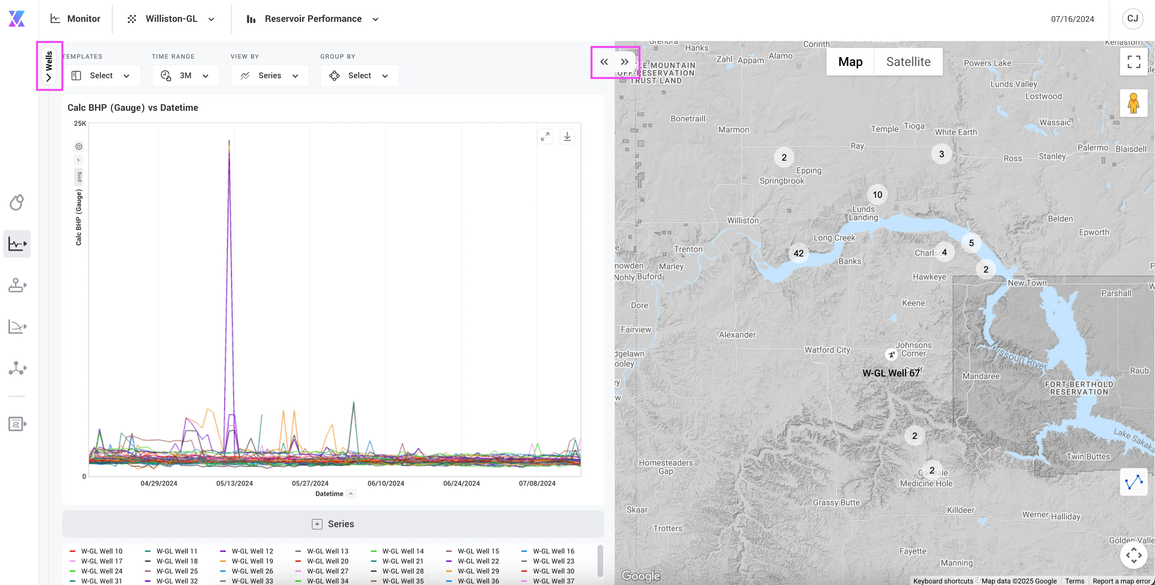Toggle W-GL Well 19 series legend
Viewport: 1155px width, 585px height.
247,561
